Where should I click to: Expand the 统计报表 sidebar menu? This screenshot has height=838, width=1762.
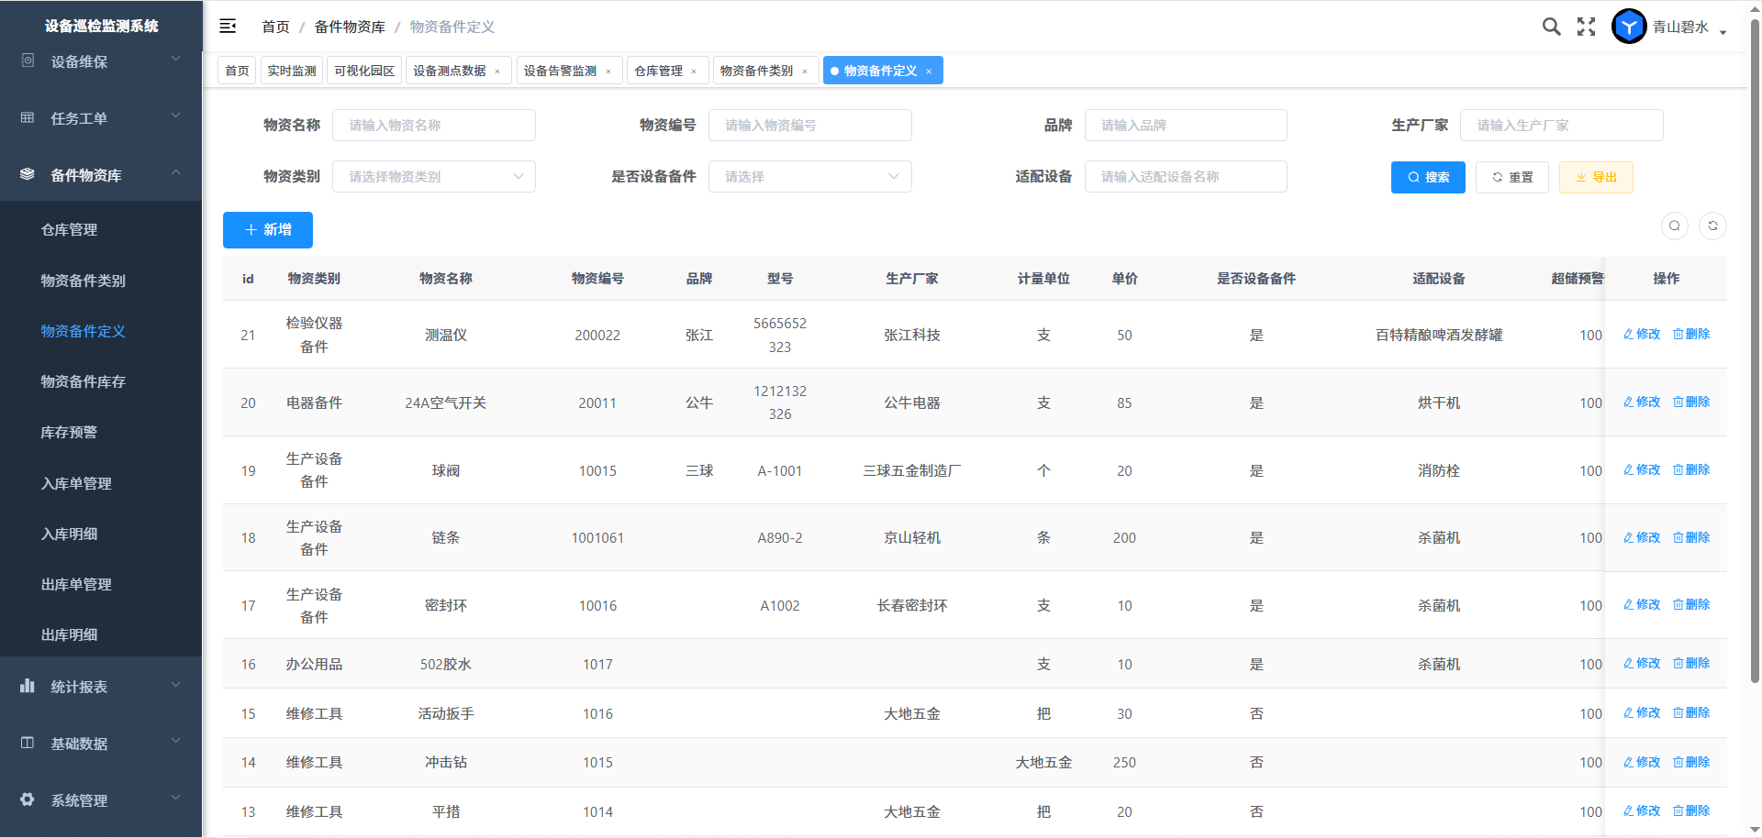[x=101, y=687]
